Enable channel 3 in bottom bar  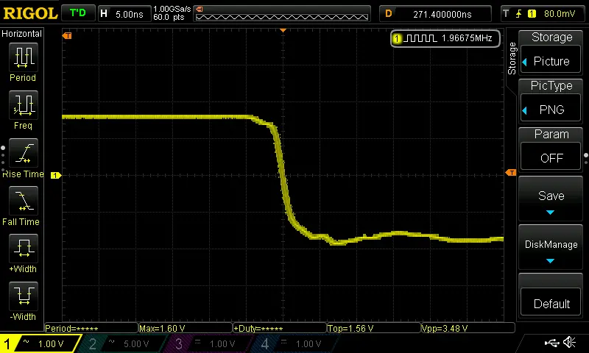[209, 343]
